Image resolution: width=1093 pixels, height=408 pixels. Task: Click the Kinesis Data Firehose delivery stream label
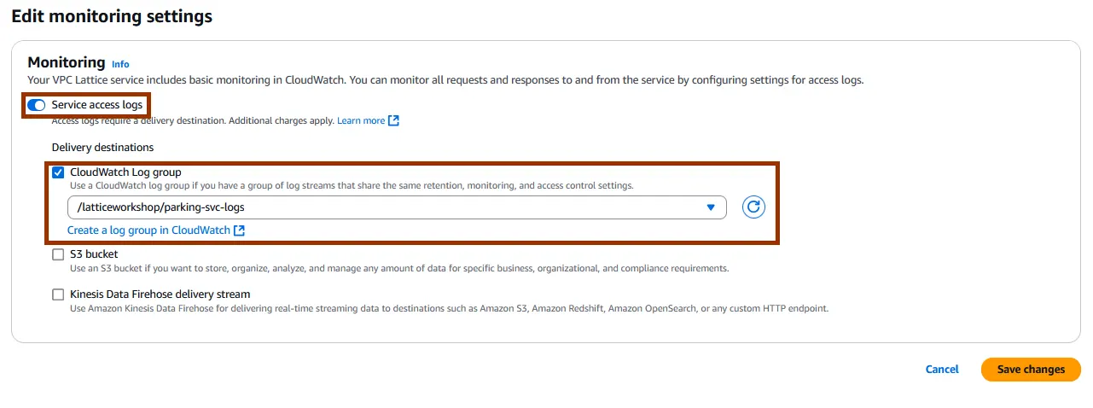pyautogui.click(x=160, y=294)
